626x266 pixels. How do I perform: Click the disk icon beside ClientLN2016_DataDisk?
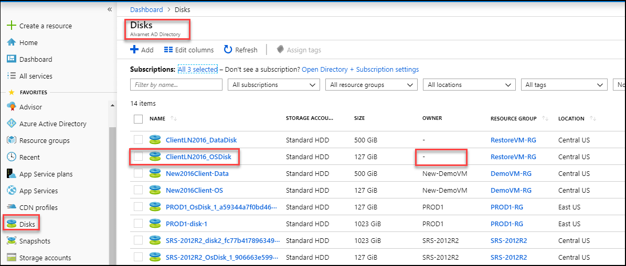coord(155,140)
